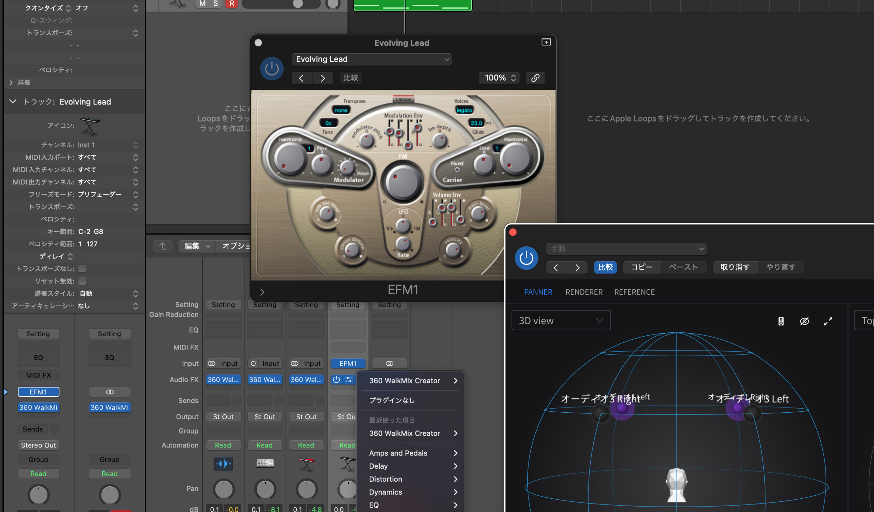This screenshot has width=874, height=512.
Task: Toggle the トランスポーズなし checkbox
Action: pos(82,269)
